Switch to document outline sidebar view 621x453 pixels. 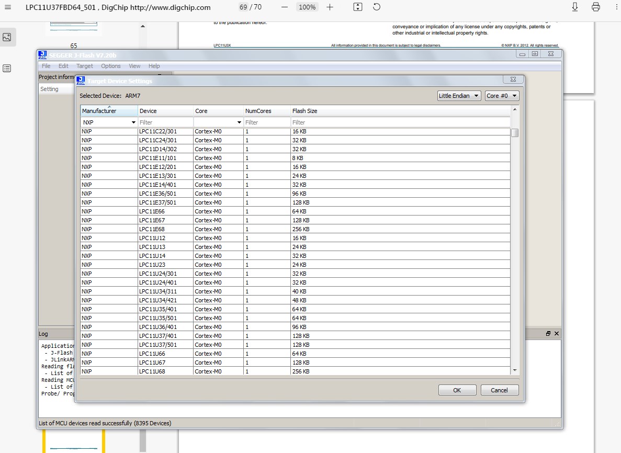click(7, 69)
